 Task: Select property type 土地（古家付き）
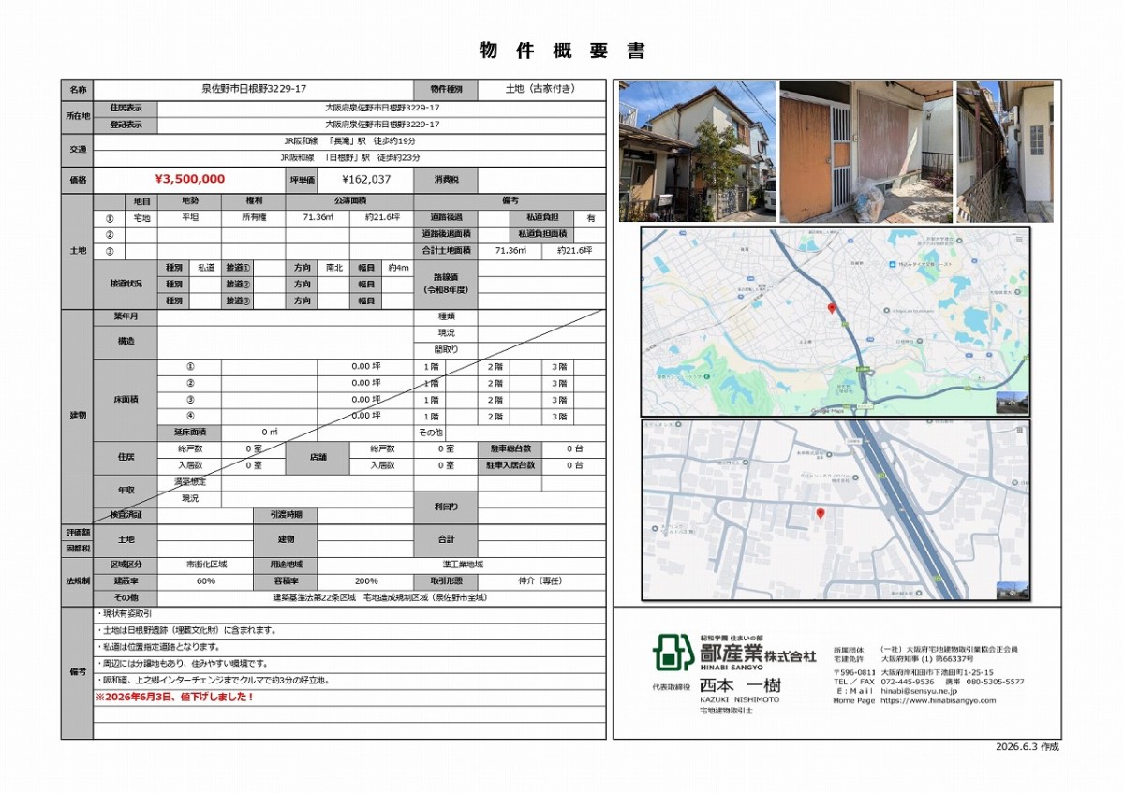click(540, 89)
